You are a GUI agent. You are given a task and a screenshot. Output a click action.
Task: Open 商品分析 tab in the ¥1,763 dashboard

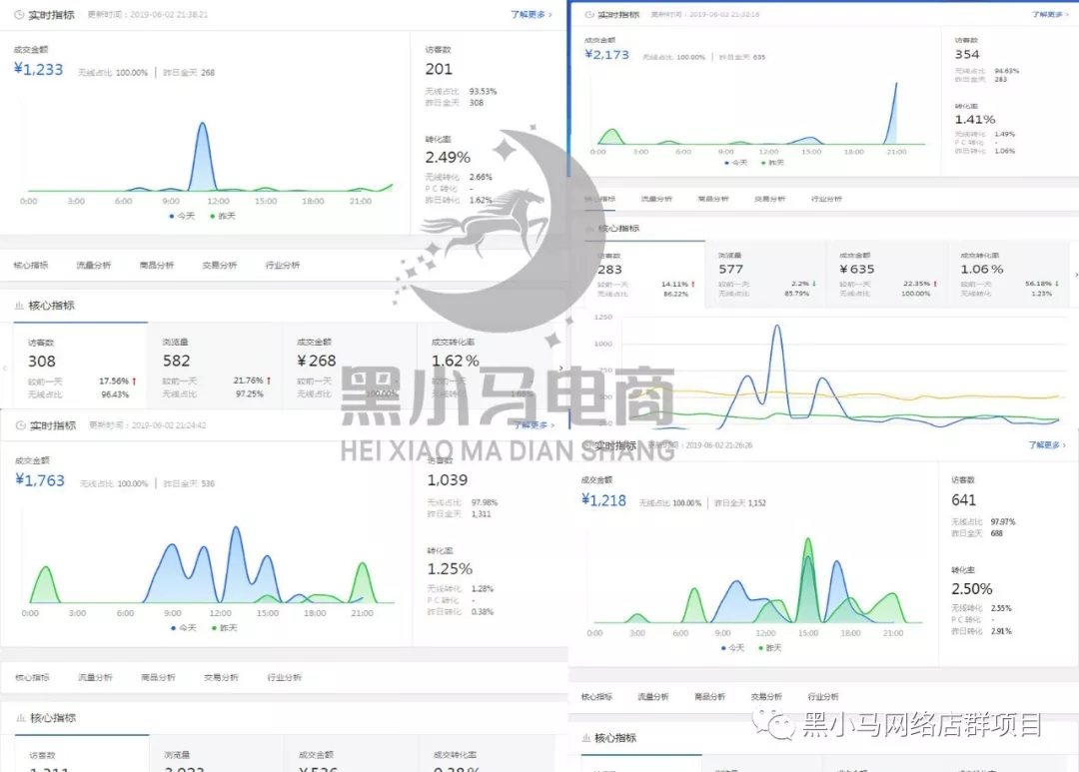point(158,678)
